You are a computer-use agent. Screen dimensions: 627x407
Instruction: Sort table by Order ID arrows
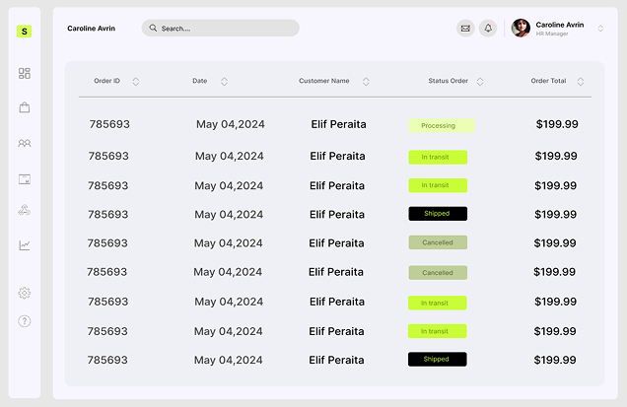pos(135,81)
